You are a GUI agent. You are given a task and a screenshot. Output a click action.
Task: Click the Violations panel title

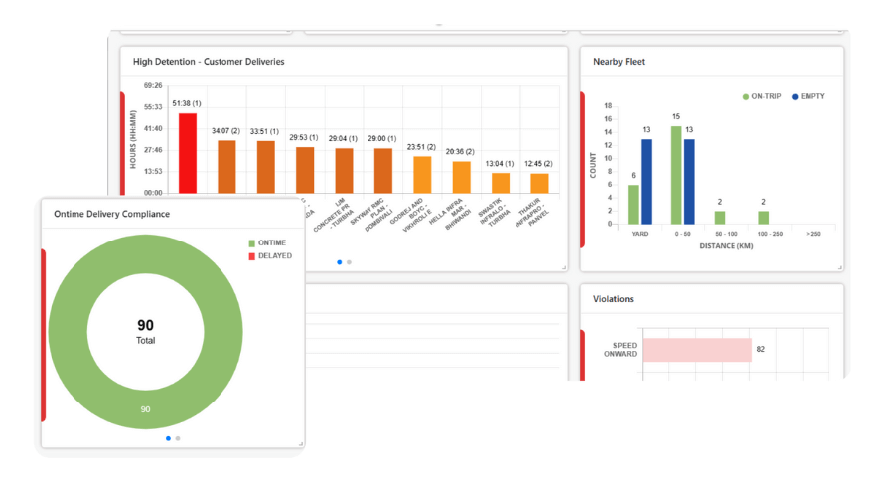click(613, 299)
